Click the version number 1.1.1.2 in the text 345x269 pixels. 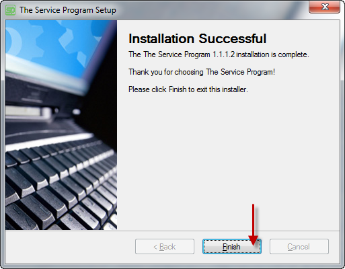pos(223,54)
